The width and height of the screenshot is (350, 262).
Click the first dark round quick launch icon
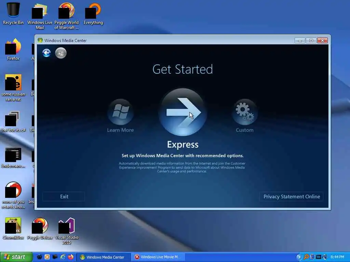point(39,257)
